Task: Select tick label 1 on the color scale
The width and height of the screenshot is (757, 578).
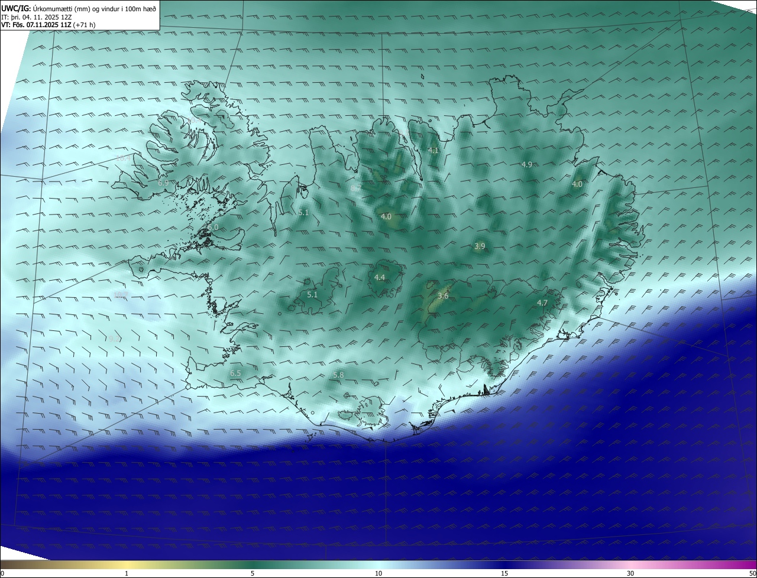Action: (x=127, y=573)
